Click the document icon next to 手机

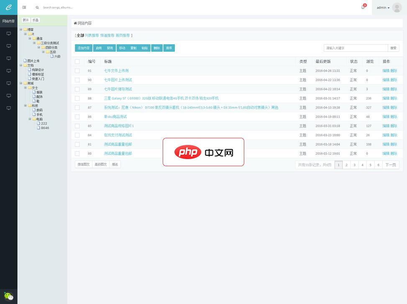(34, 114)
